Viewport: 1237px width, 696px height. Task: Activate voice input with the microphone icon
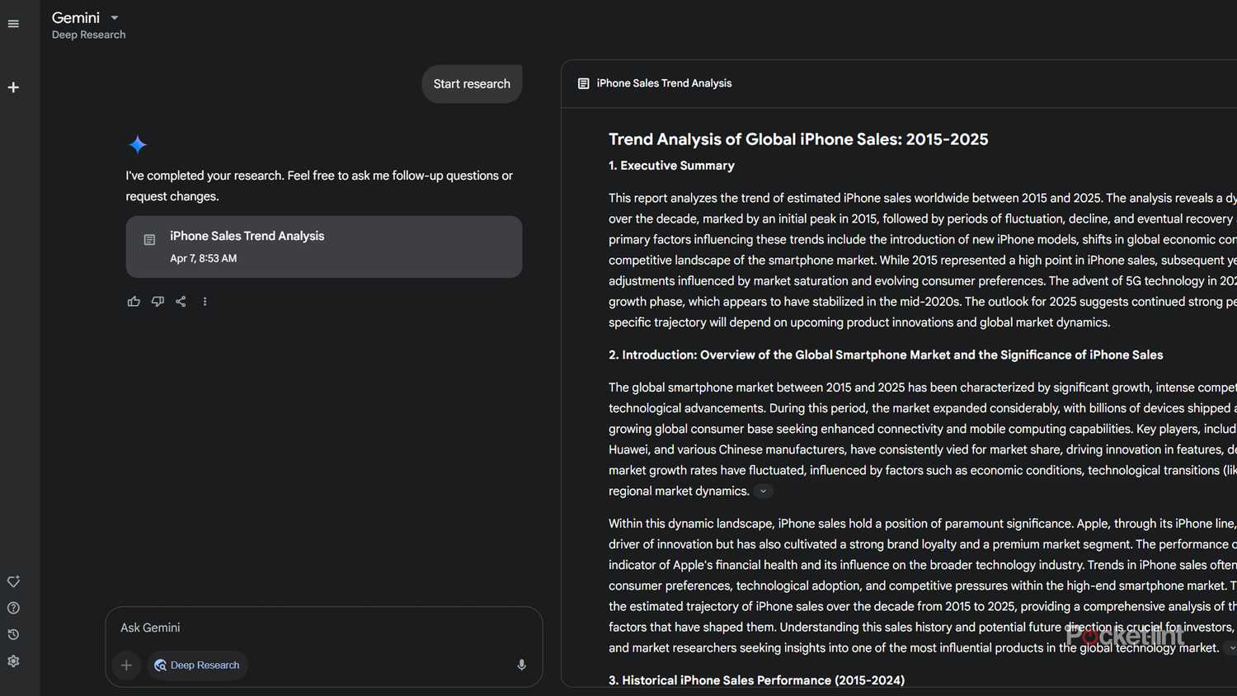pyautogui.click(x=521, y=665)
